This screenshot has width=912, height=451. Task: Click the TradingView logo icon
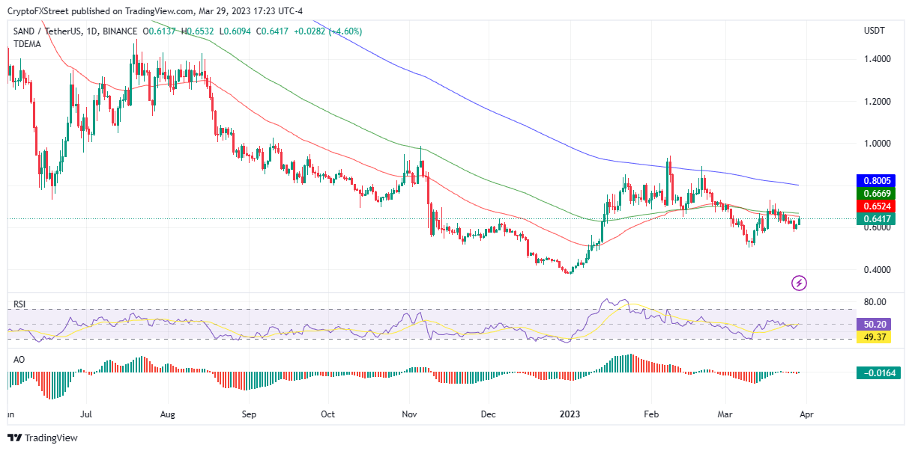tap(16, 438)
